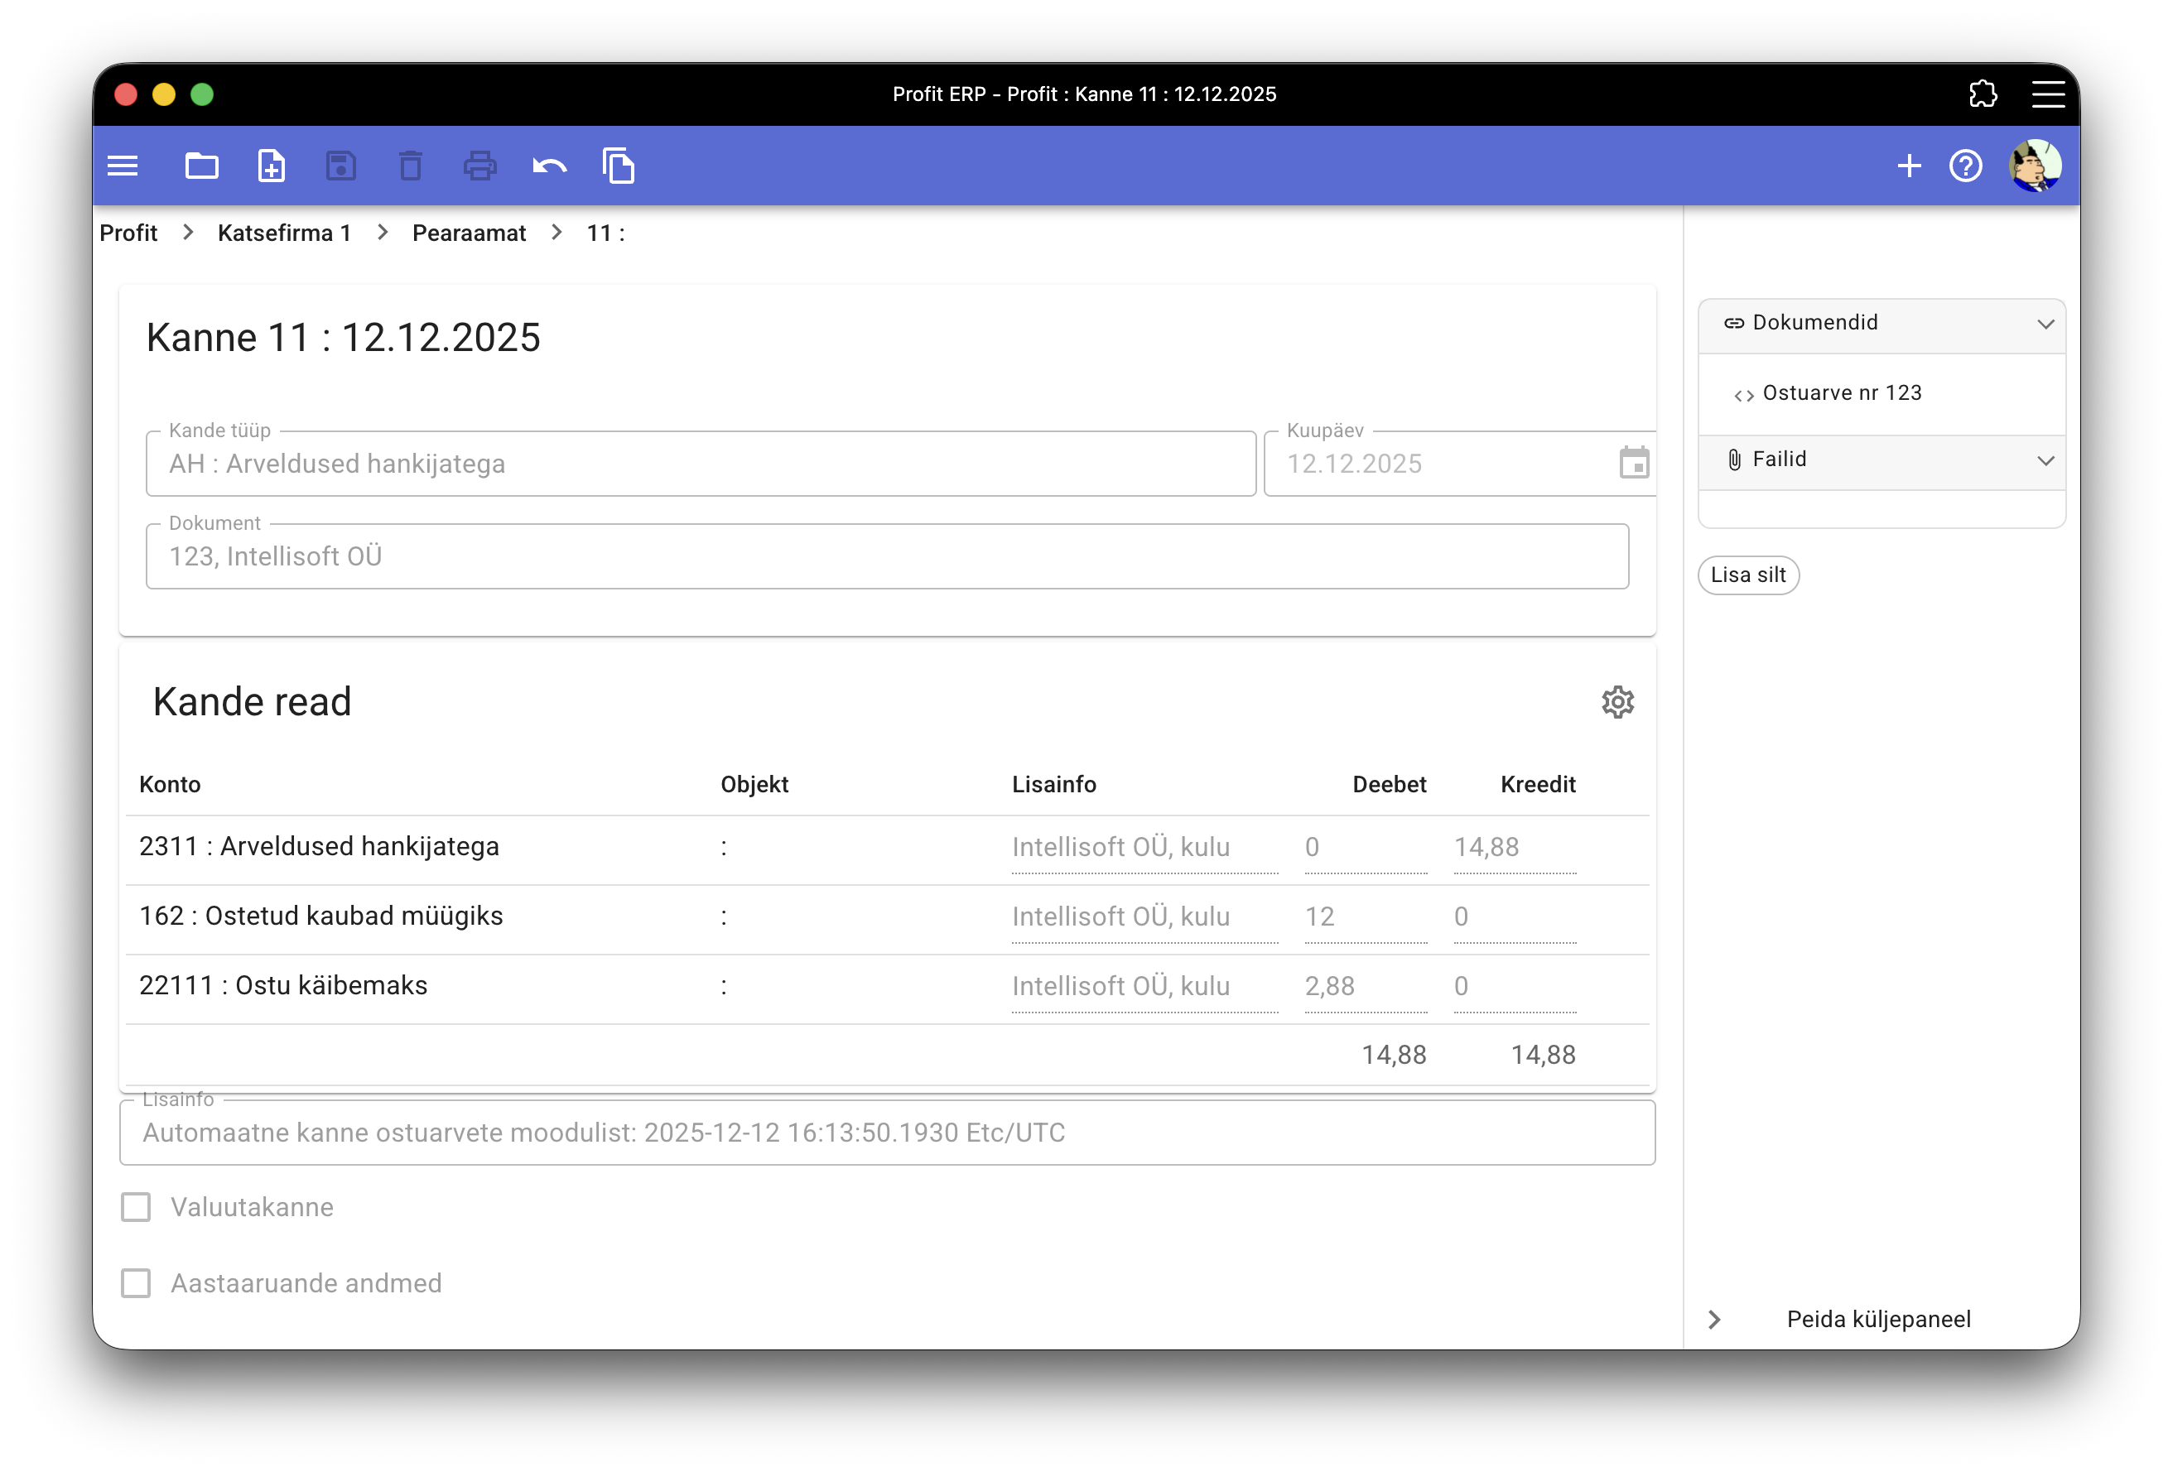
Task: Navigate to Katsefirma 1 breadcrumb
Action: click(x=284, y=233)
